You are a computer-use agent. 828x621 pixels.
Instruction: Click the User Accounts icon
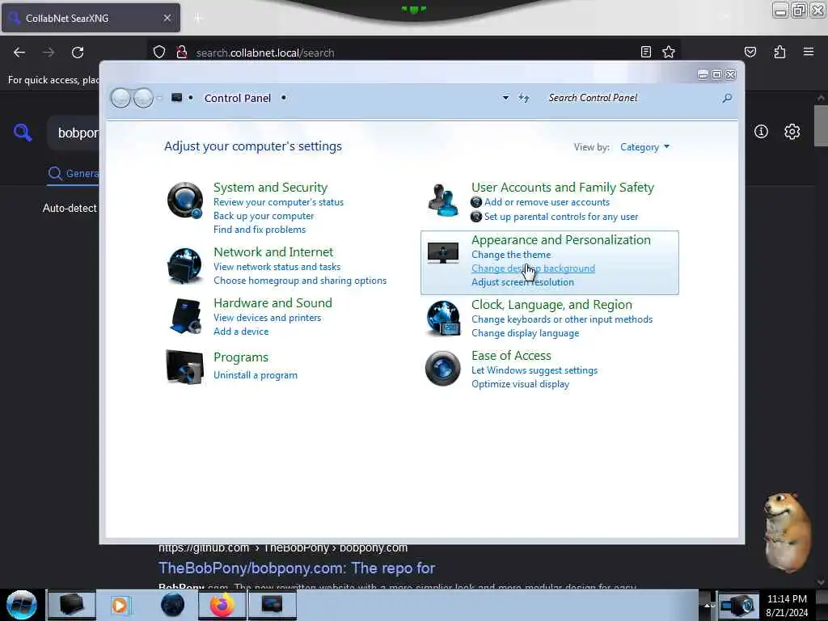click(x=442, y=201)
